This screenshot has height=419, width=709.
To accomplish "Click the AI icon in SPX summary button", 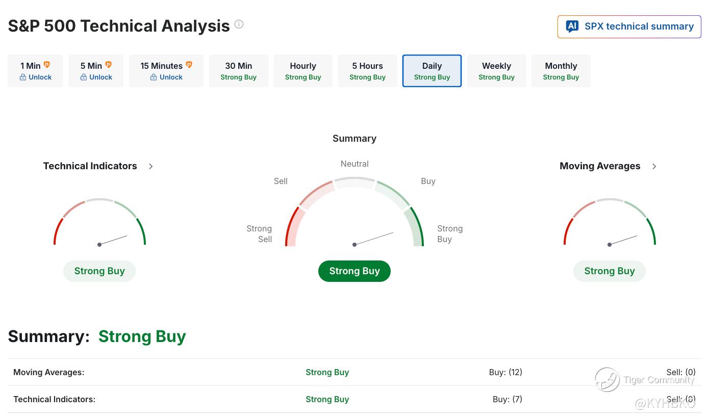I will tap(572, 27).
